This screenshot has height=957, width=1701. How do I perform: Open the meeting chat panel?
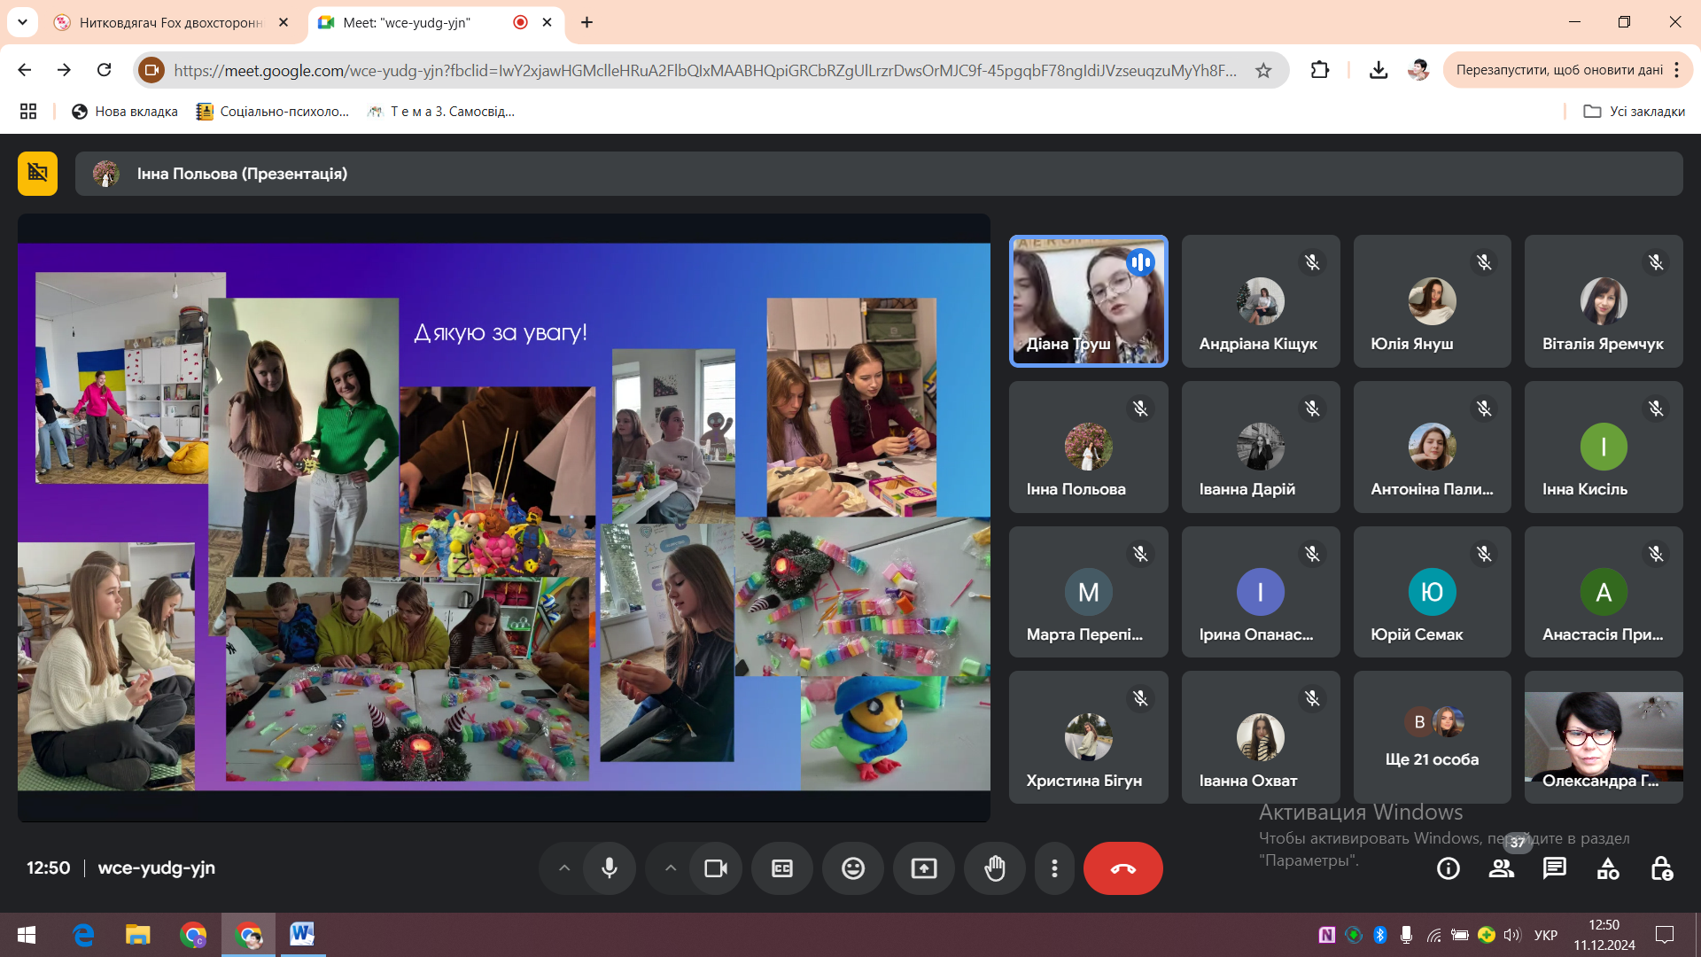[1555, 868]
